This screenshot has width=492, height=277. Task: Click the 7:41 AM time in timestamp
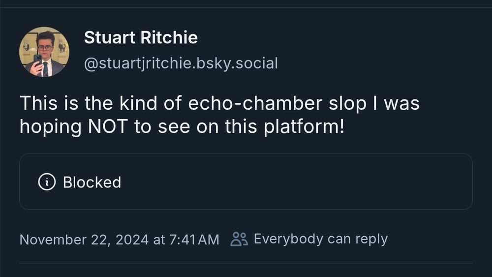click(x=194, y=240)
